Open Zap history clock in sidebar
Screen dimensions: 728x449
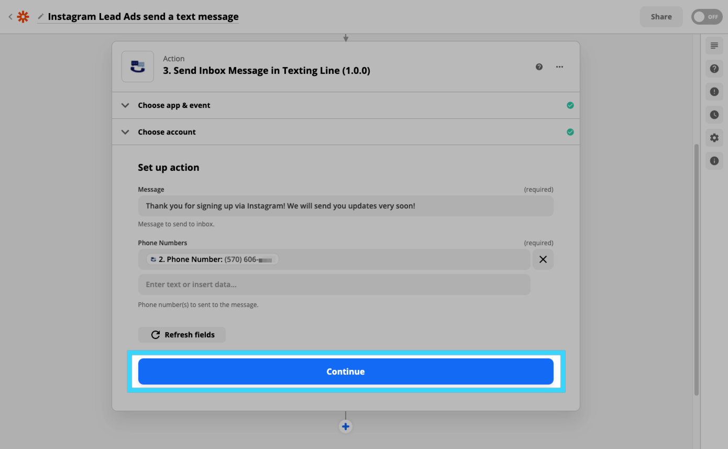click(x=714, y=115)
